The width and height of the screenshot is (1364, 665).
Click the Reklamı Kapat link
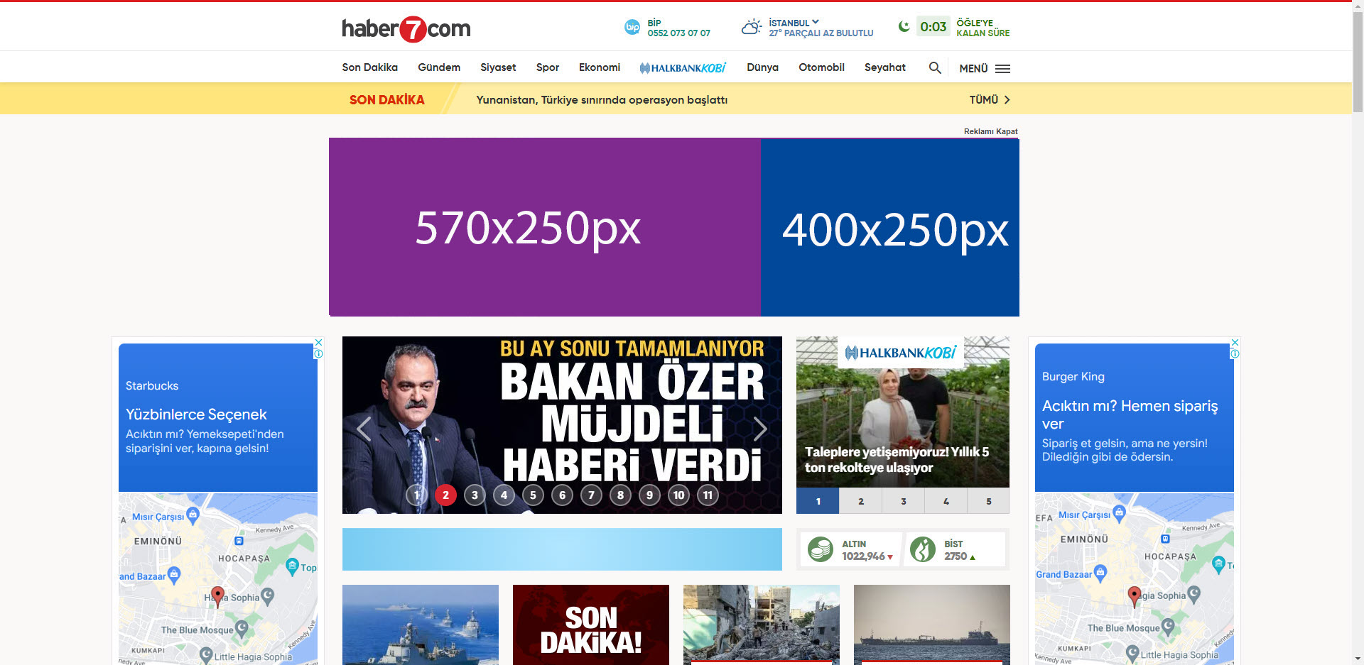[990, 131]
